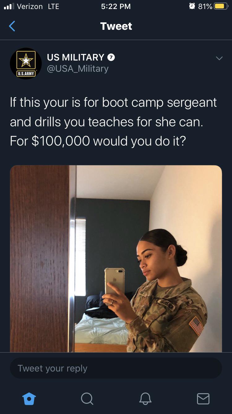Tap the yellow battery icon
This screenshot has height=414, width=232.
coord(221,6)
